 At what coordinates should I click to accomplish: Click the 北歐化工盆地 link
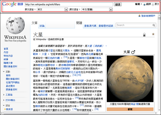[73, 72]
